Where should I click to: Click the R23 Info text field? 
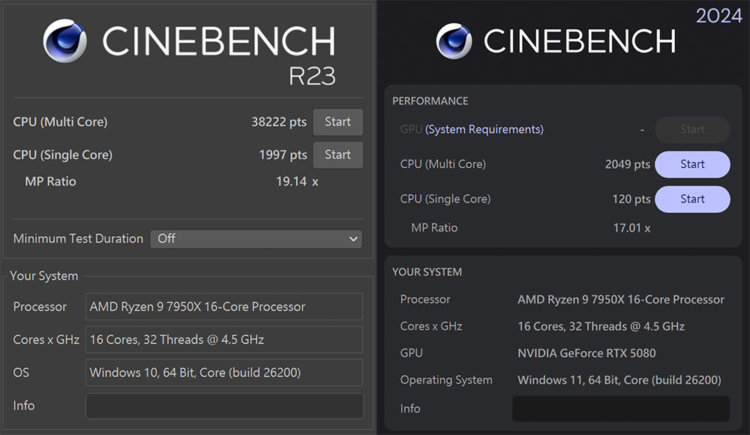224,406
